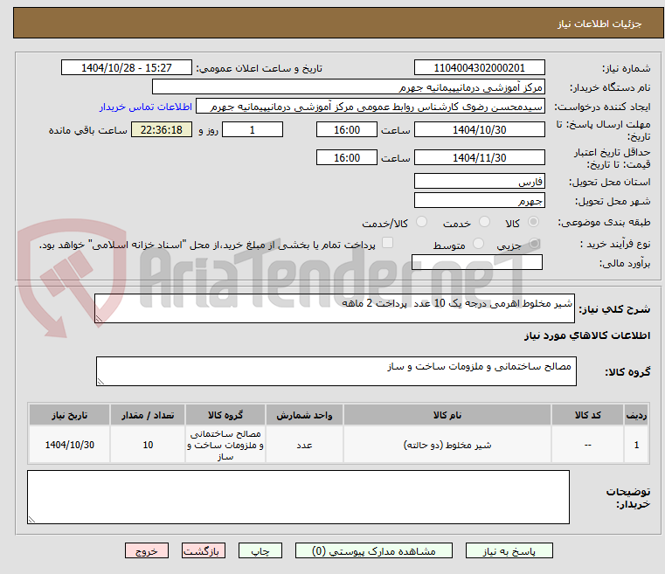Click the جزئیات اطلاعات نیاز page header

tap(599, 24)
